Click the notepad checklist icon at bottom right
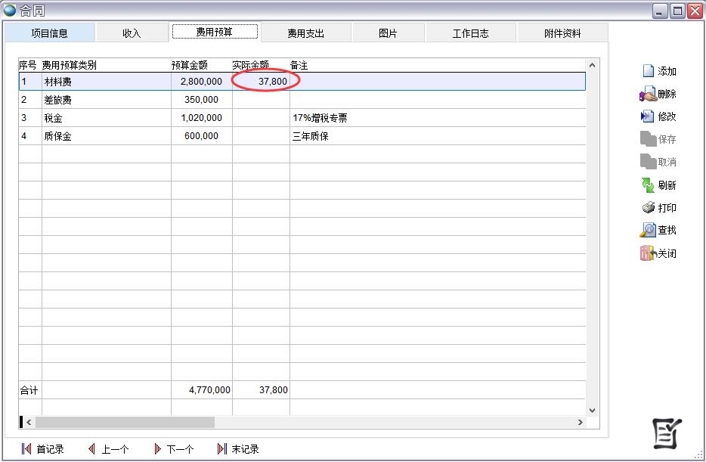 coord(667,433)
